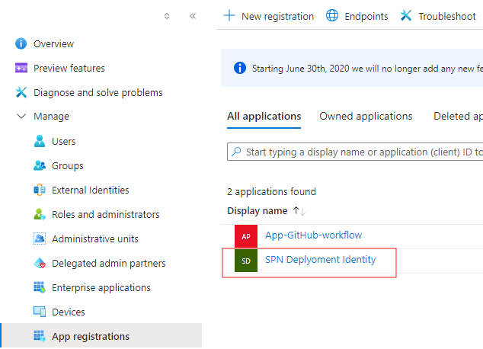Screen dimensions: 483x349
Task: Open the Overview info icon
Action: pos(21,44)
